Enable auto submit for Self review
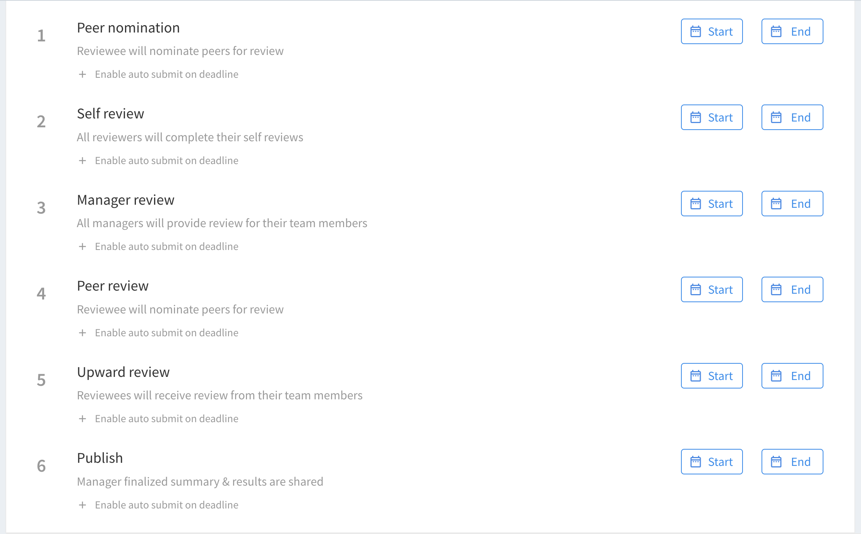This screenshot has width=861, height=534. point(158,161)
